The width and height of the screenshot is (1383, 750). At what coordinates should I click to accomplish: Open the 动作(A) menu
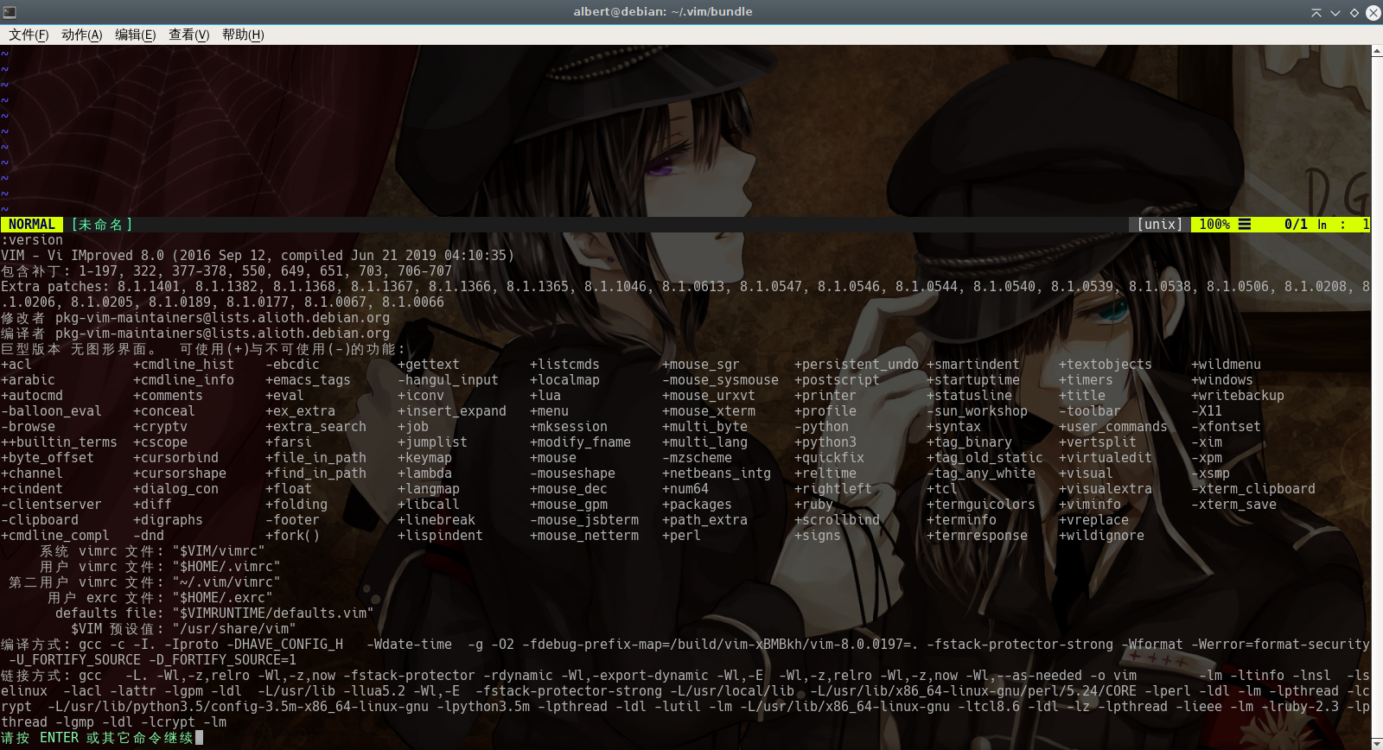[x=82, y=35]
